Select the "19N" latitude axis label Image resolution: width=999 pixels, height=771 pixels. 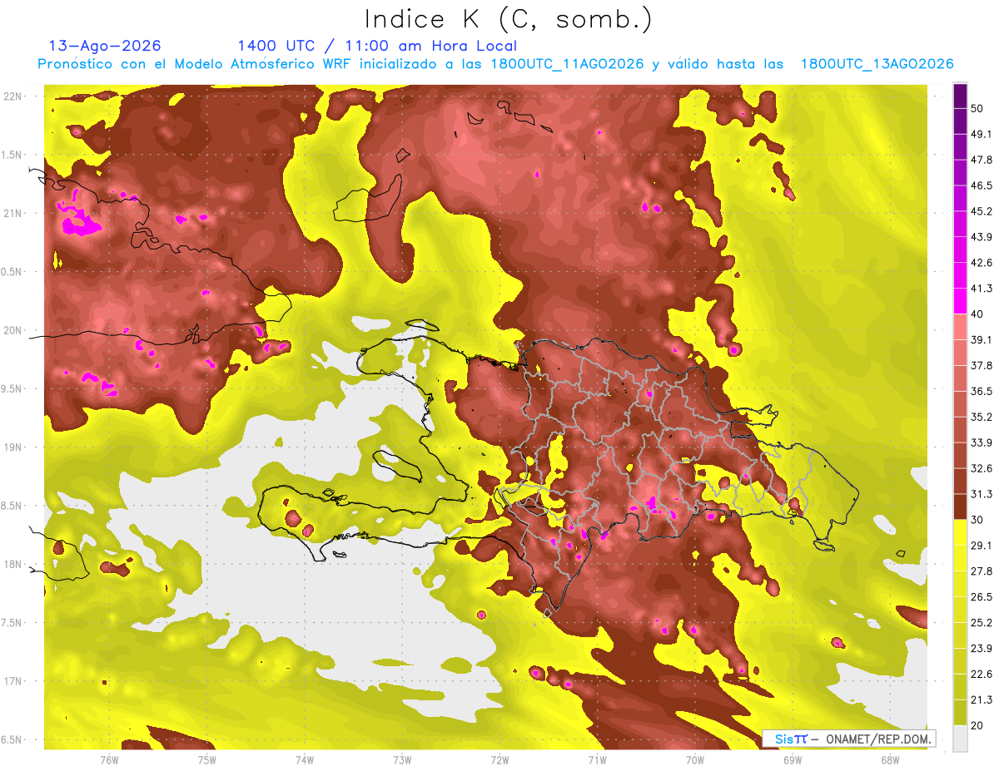coord(13,447)
